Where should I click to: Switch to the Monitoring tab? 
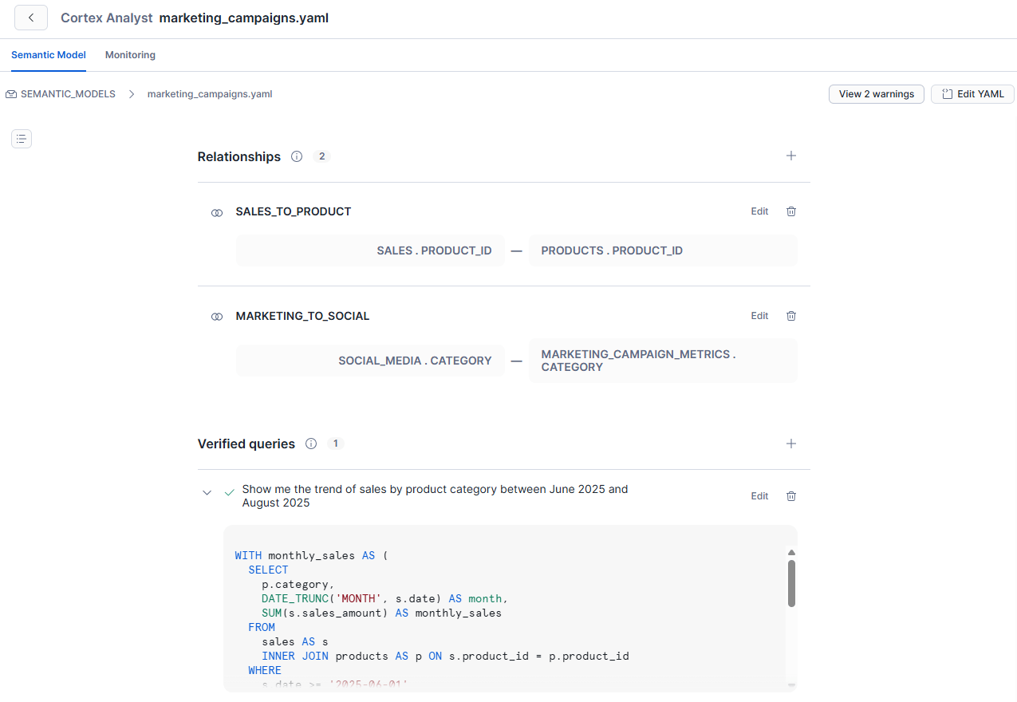point(130,55)
